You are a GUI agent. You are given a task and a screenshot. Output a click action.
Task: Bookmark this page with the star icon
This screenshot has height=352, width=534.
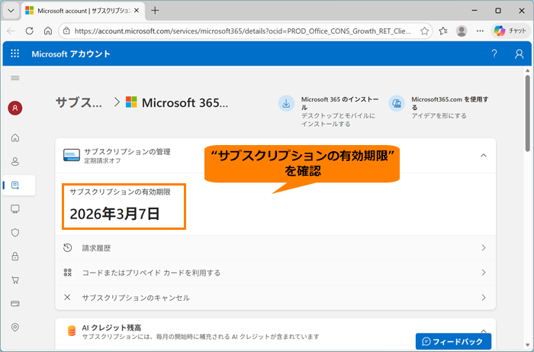424,31
